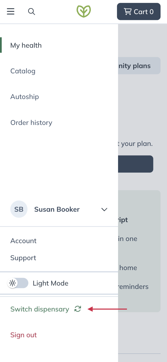Click the sun icon on mode switch
This screenshot has height=362, width=167.
(x=13, y=283)
